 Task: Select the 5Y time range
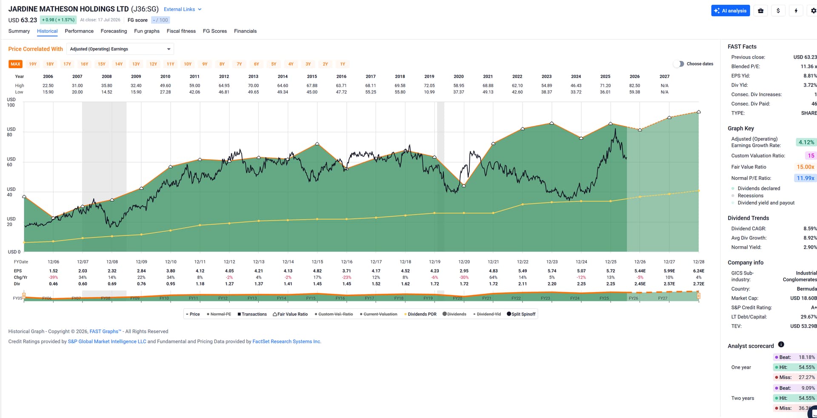(x=274, y=64)
